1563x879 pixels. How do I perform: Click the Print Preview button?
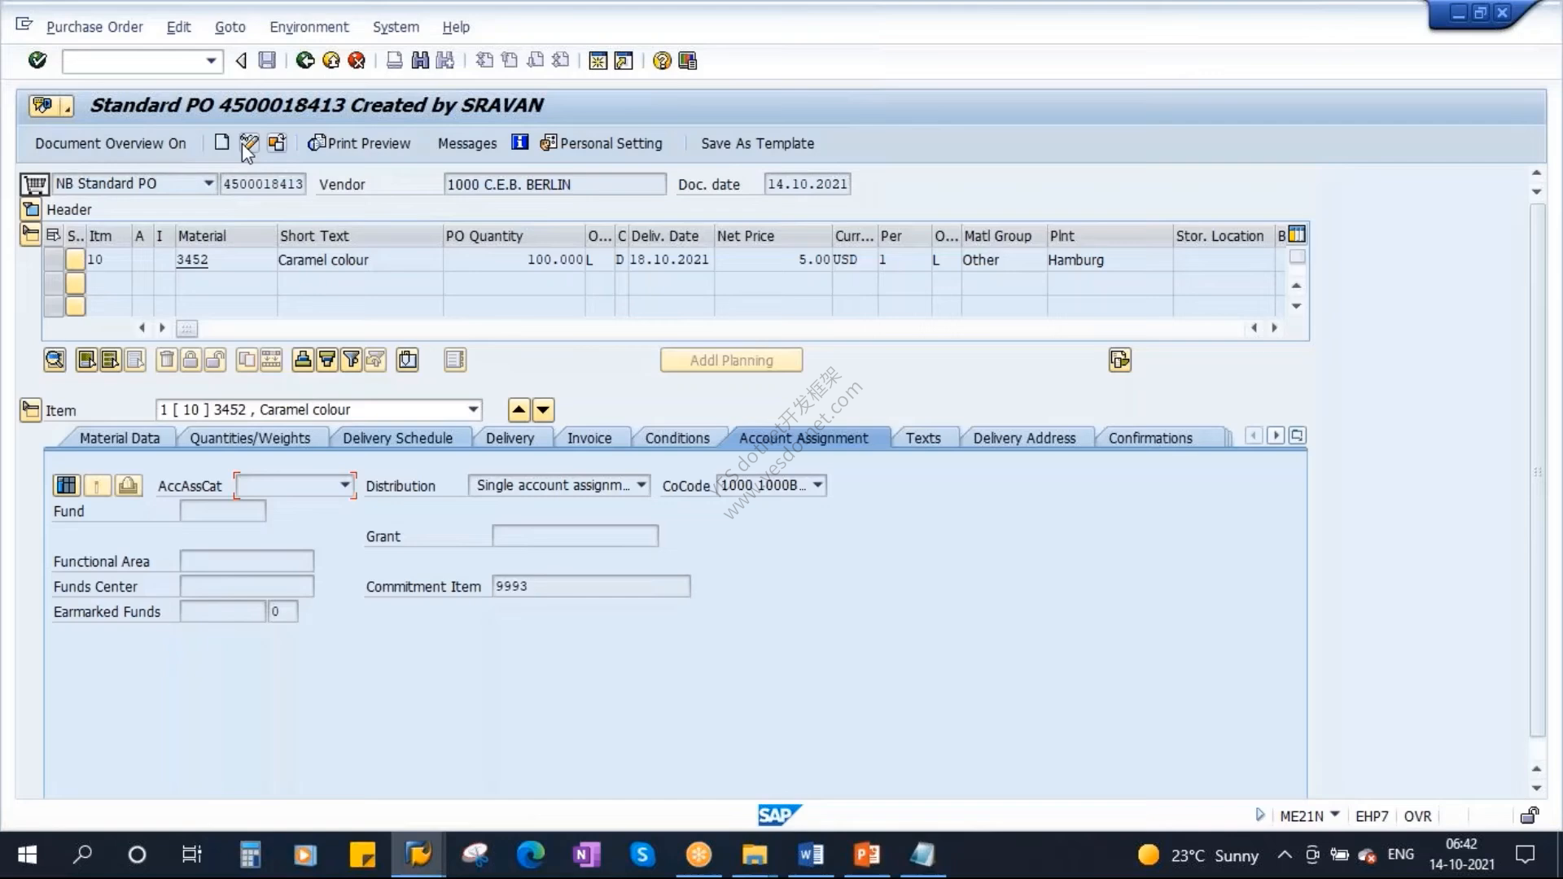tap(359, 143)
